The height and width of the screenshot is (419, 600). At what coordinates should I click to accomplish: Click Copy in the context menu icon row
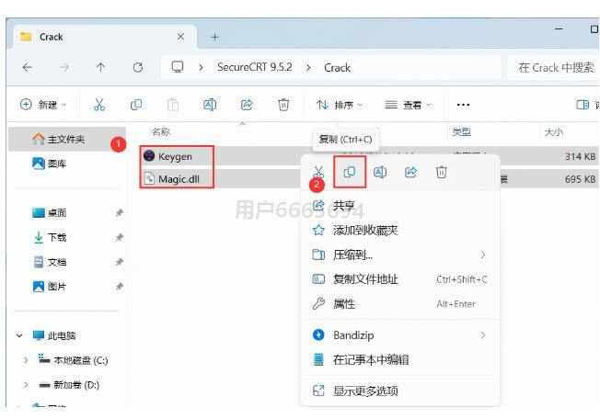[350, 172]
